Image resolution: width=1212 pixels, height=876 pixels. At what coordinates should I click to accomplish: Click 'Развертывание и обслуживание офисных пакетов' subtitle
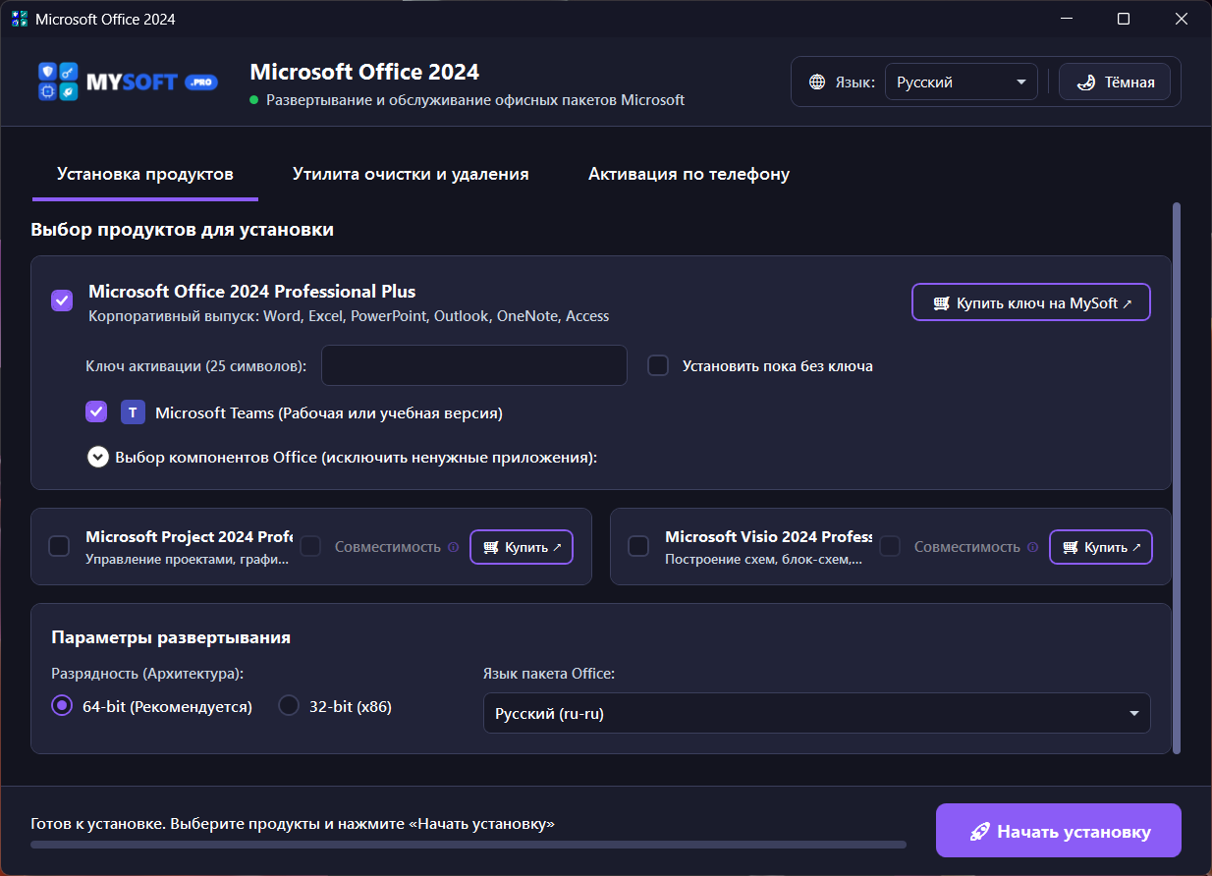[x=475, y=100]
